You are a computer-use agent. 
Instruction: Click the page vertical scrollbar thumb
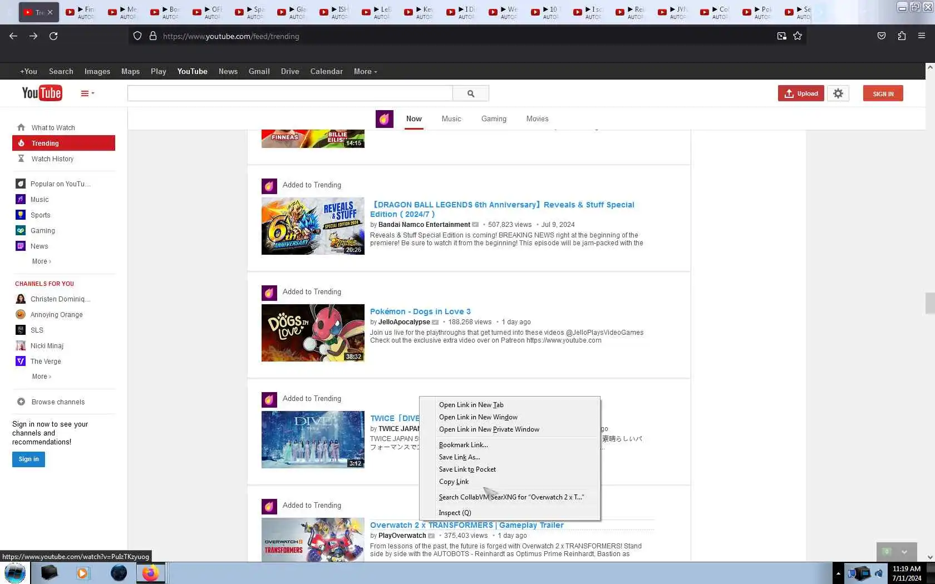click(x=929, y=303)
